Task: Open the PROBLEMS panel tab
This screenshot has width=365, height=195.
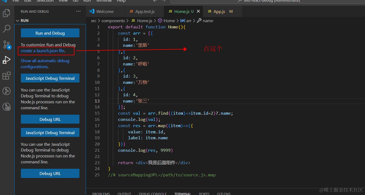Action: pos(101,194)
